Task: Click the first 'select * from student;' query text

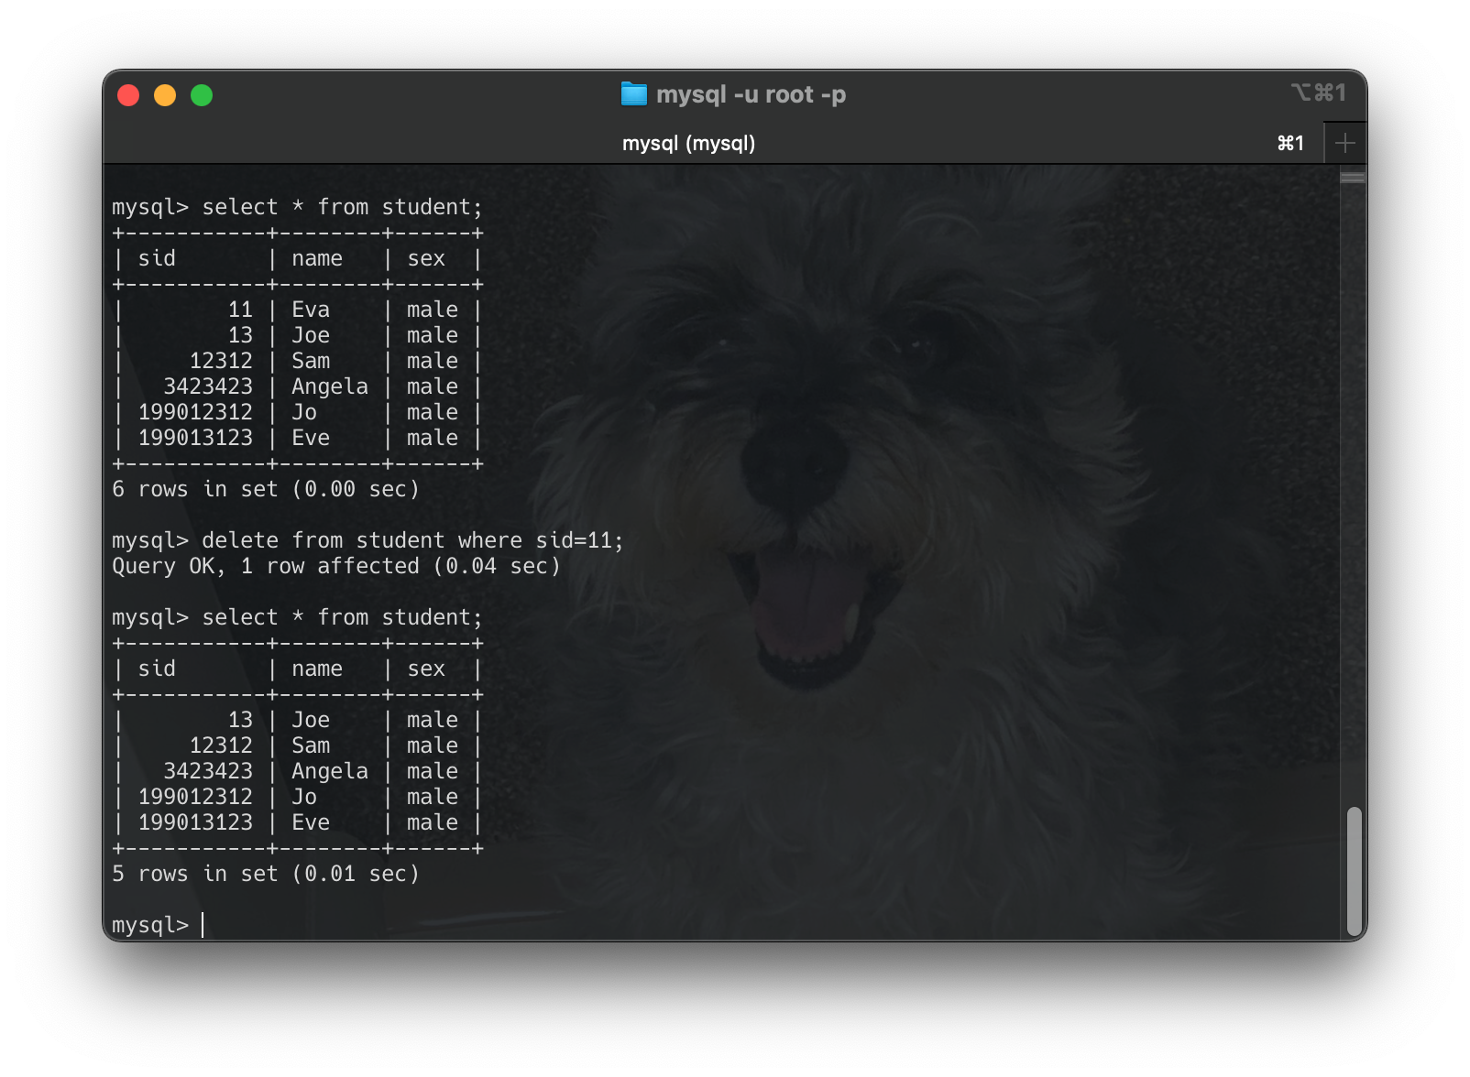Action: click(342, 207)
